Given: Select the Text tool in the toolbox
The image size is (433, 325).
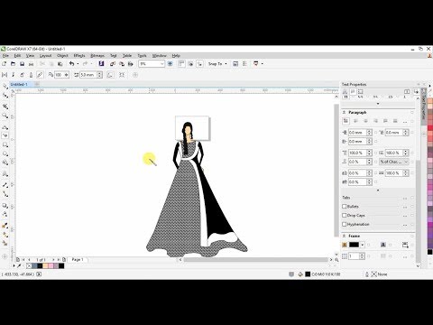Looking at the screenshot, I should [5, 174].
